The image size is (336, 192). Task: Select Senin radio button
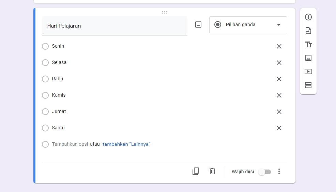coord(45,46)
